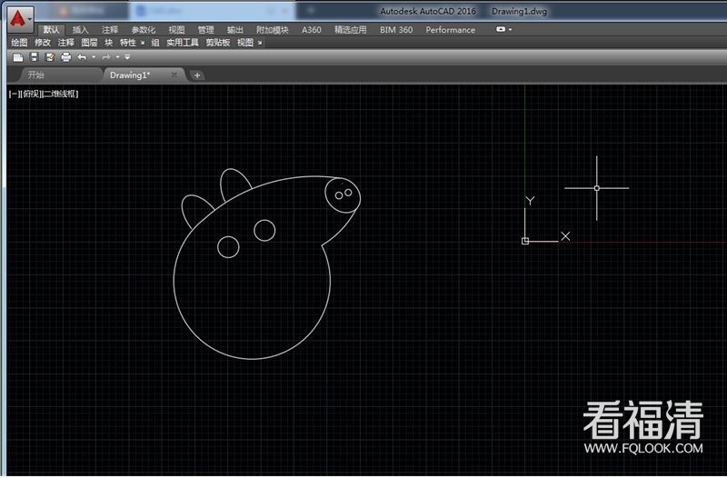
Task: Open the 实用工具 panel button
Action: click(x=183, y=43)
